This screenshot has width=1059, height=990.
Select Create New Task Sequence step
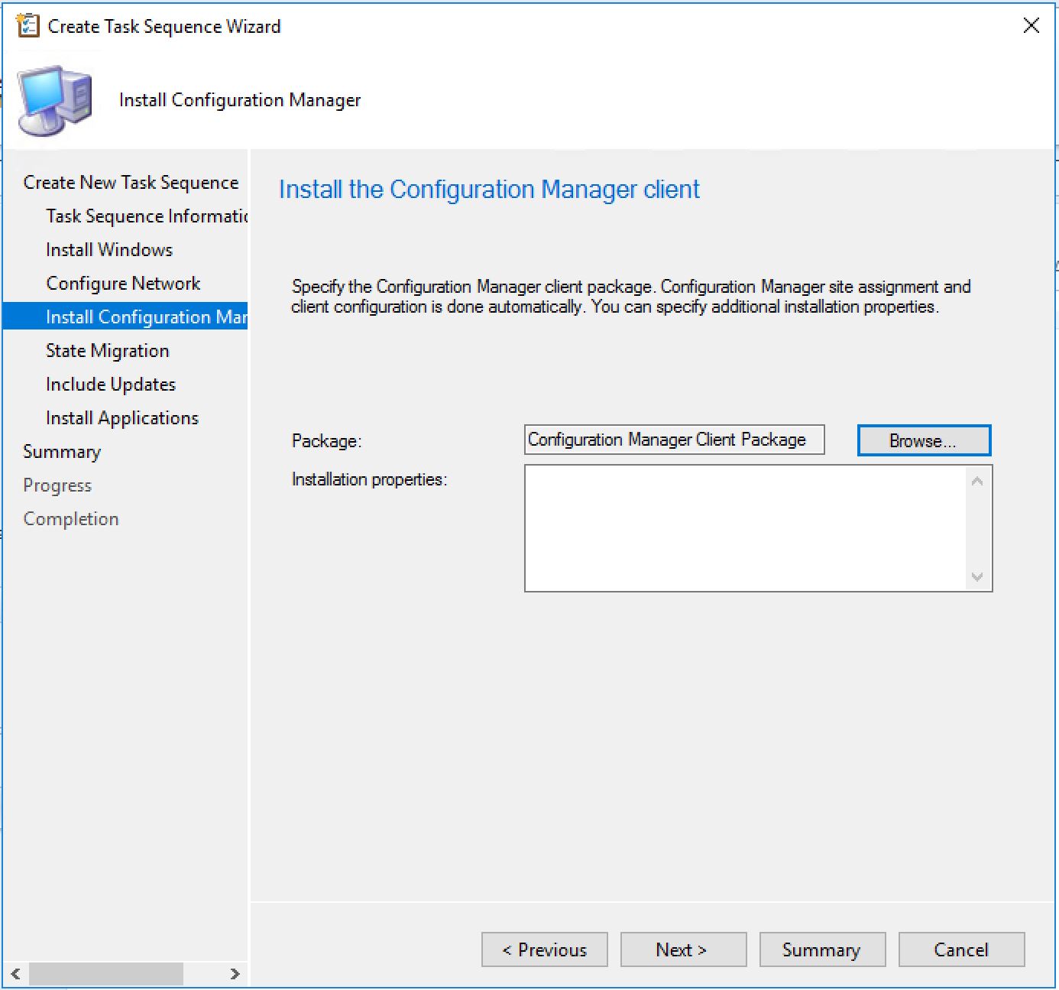pos(131,183)
